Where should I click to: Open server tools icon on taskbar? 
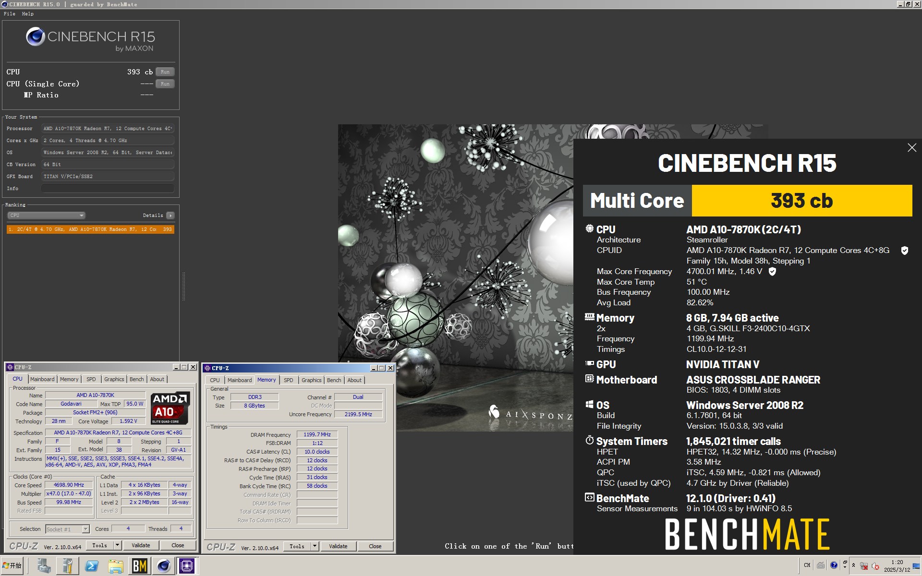click(x=68, y=566)
